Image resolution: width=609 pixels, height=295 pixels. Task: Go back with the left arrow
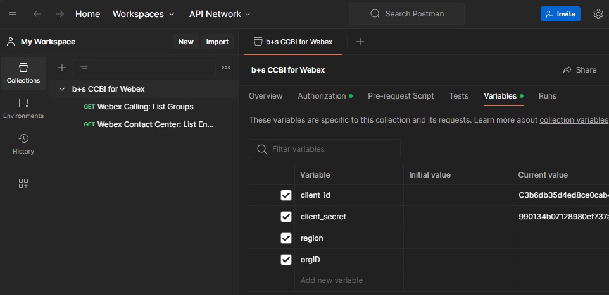coord(37,15)
